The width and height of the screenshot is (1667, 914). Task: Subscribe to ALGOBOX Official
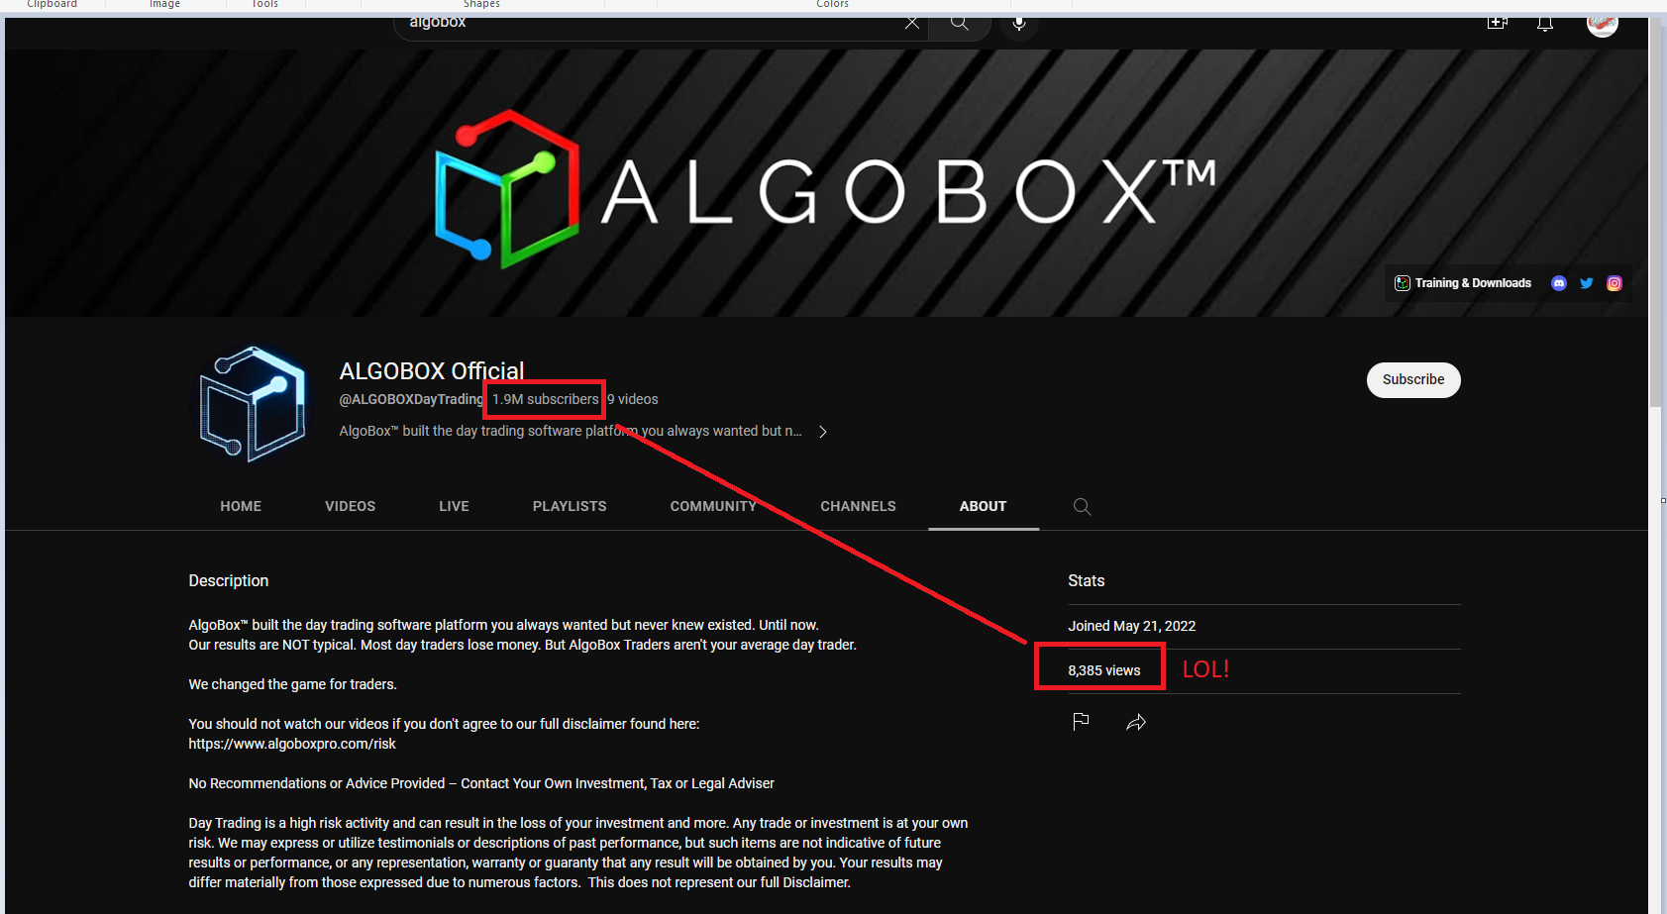point(1413,380)
